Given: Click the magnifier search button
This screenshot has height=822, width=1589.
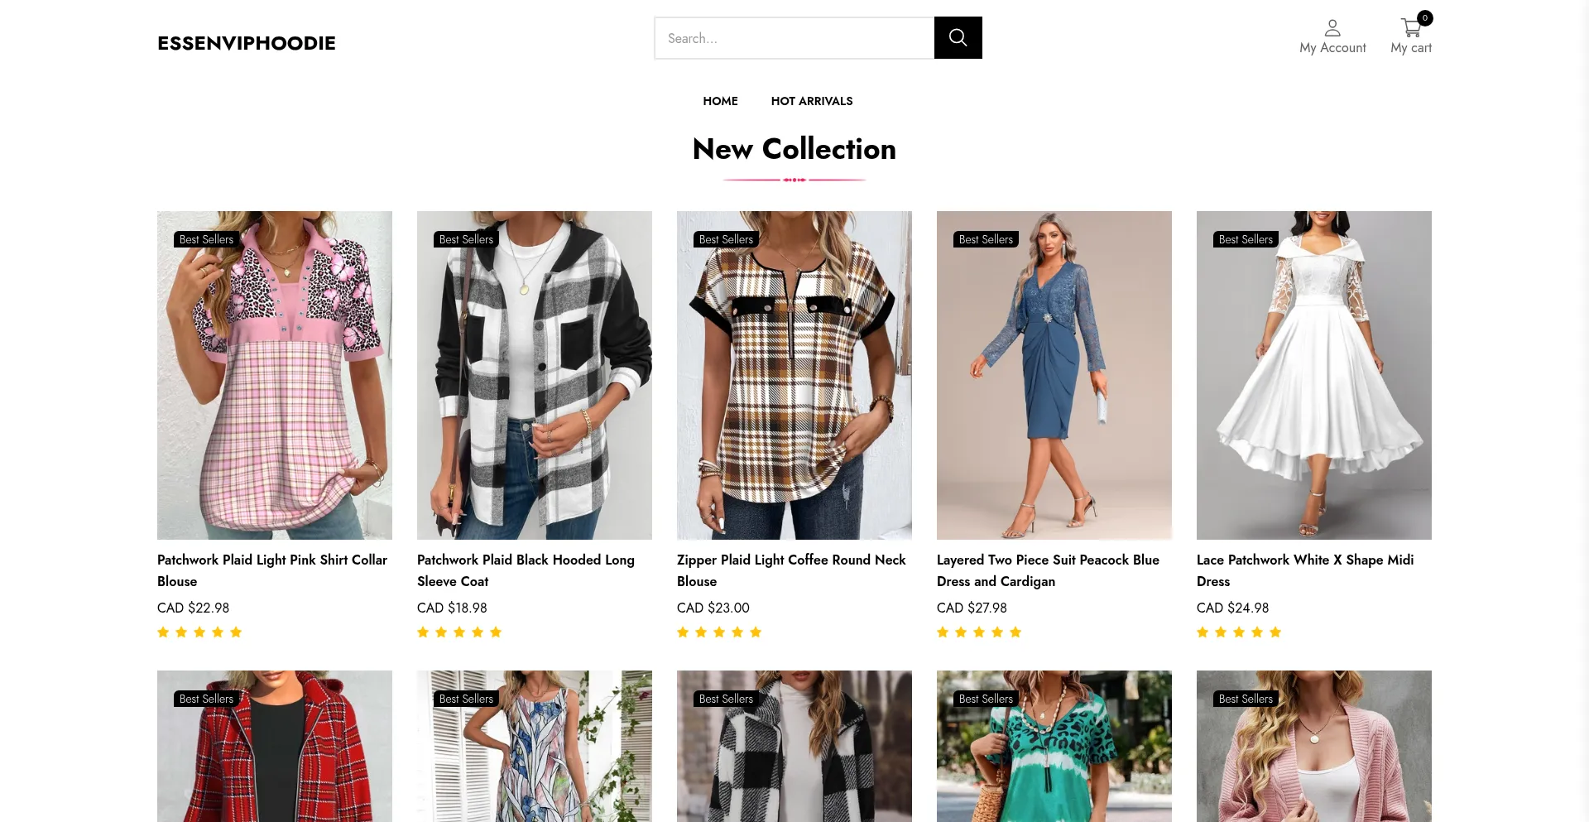Looking at the screenshot, I should [x=958, y=38].
